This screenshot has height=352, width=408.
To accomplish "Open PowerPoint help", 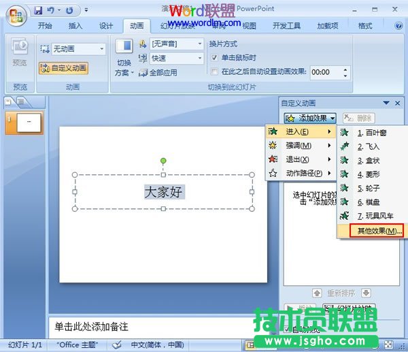I will pos(398,26).
